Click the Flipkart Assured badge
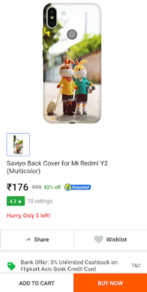147x292 pixels. click(x=78, y=187)
